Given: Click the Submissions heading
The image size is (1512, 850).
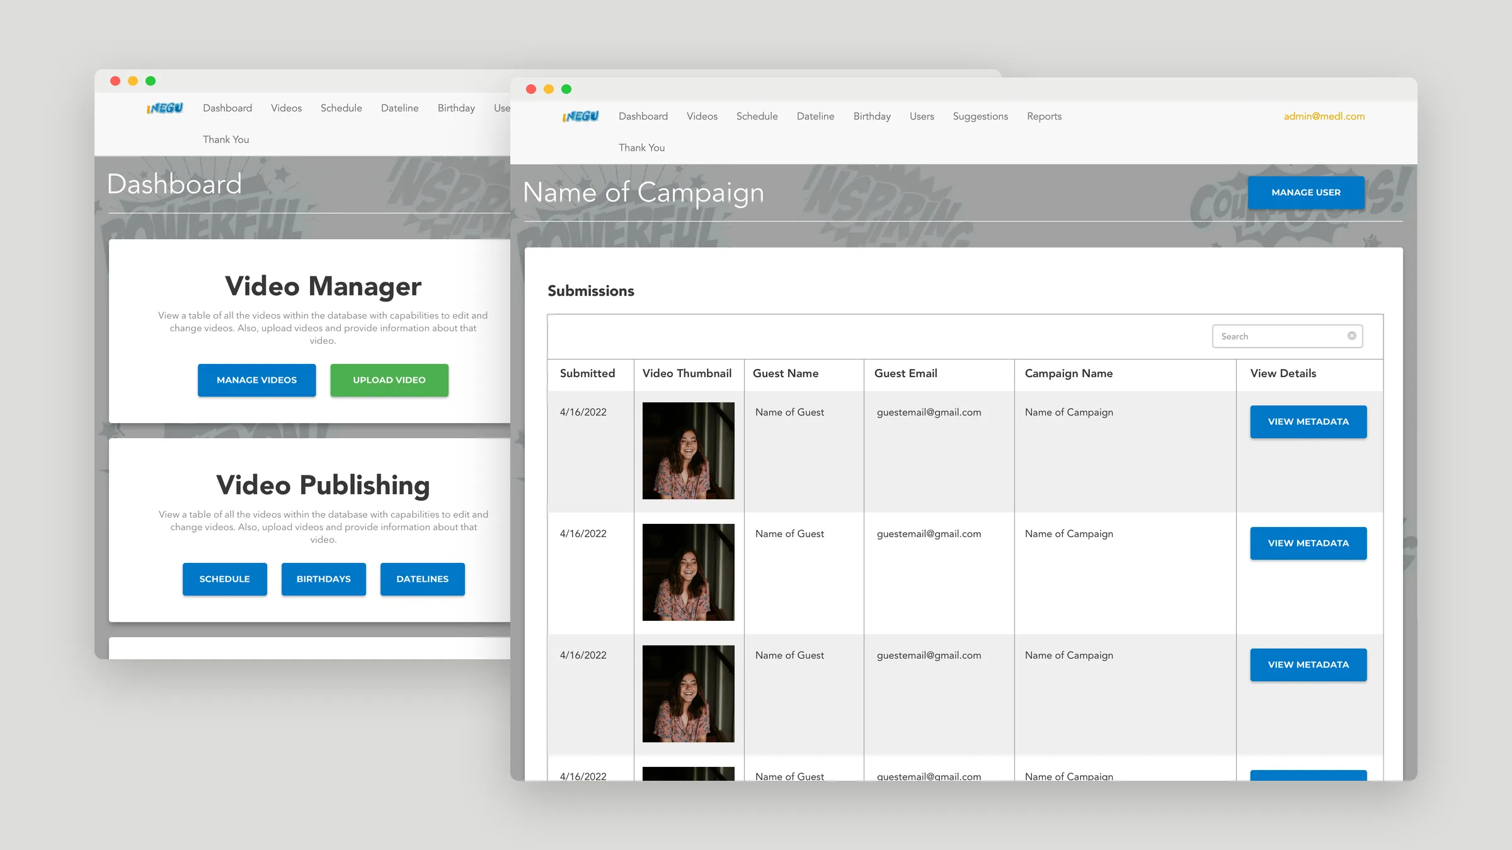Looking at the screenshot, I should [x=590, y=291].
